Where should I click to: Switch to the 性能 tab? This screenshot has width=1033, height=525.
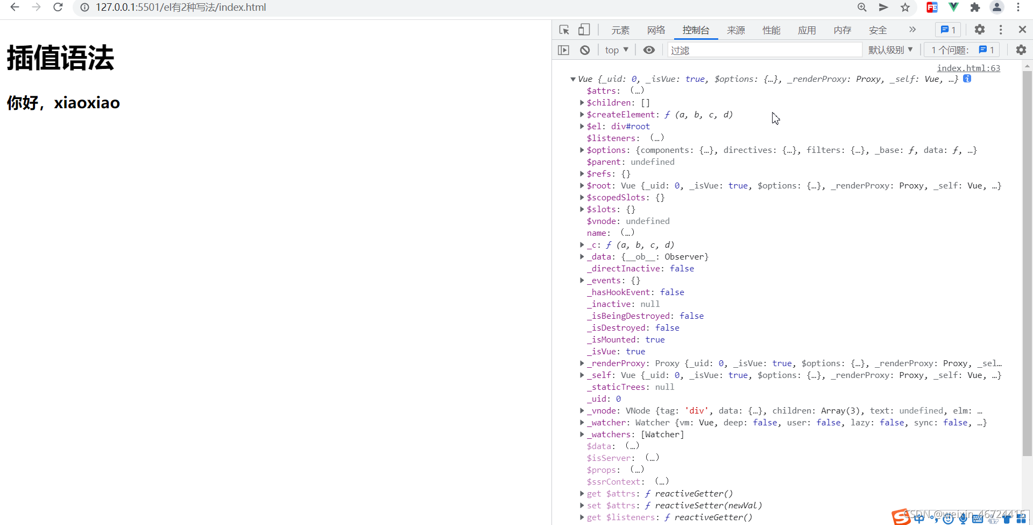[771, 30]
